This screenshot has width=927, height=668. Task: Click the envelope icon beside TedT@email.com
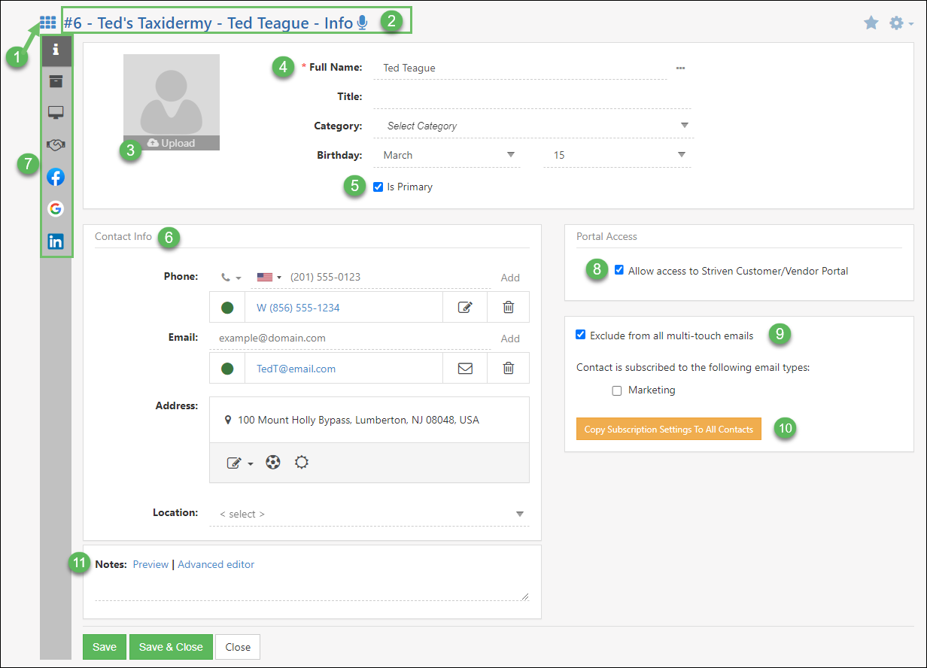tap(465, 368)
